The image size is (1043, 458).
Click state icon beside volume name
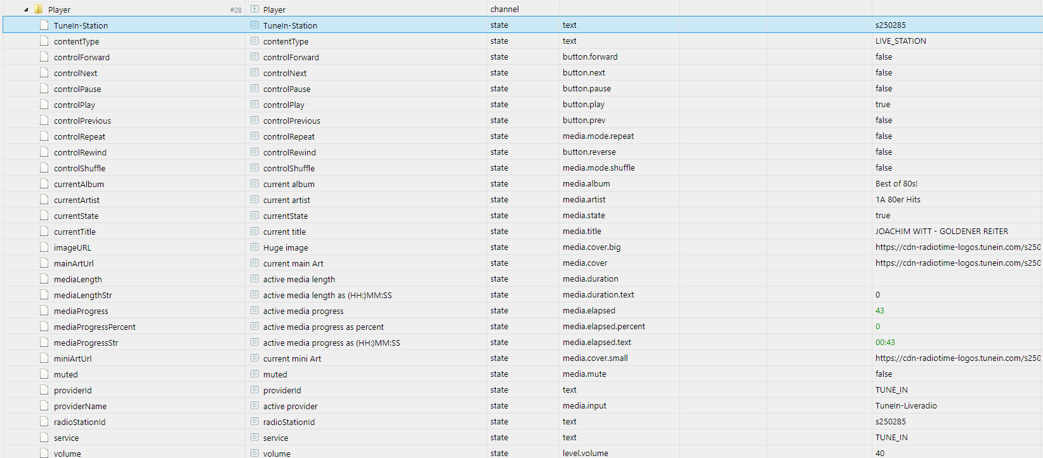click(x=254, y=454)
